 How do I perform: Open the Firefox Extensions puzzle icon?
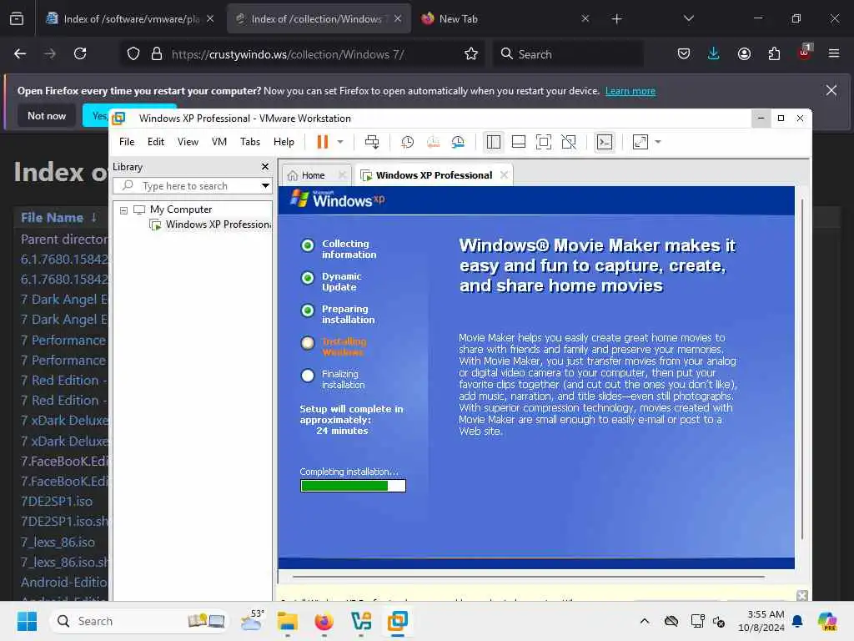pos(774,53)
